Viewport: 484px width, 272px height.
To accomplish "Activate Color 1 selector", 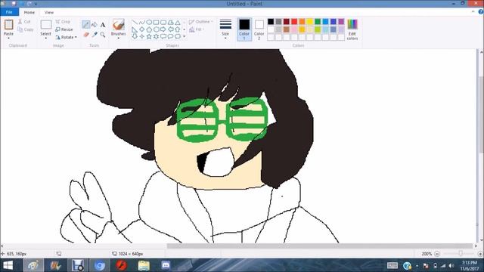I will (x=244, y=29).
